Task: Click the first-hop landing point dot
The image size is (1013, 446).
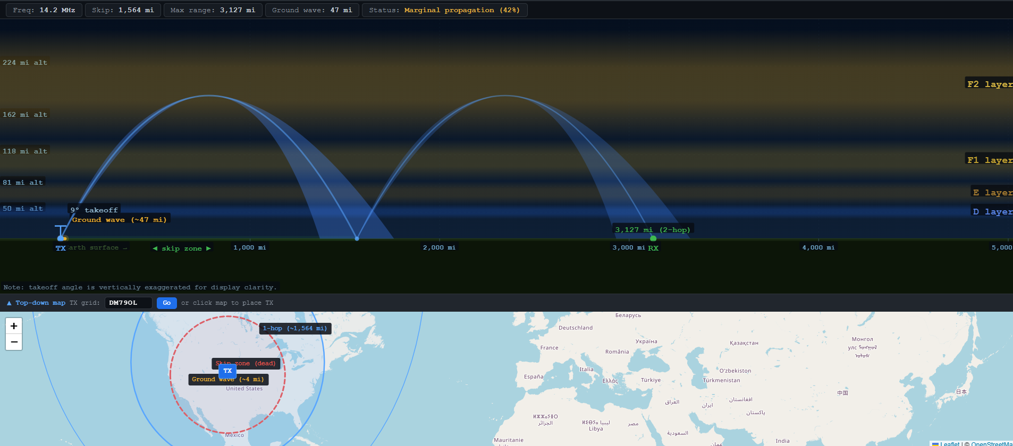Action: pyautogui.click(x=357, y=238)
